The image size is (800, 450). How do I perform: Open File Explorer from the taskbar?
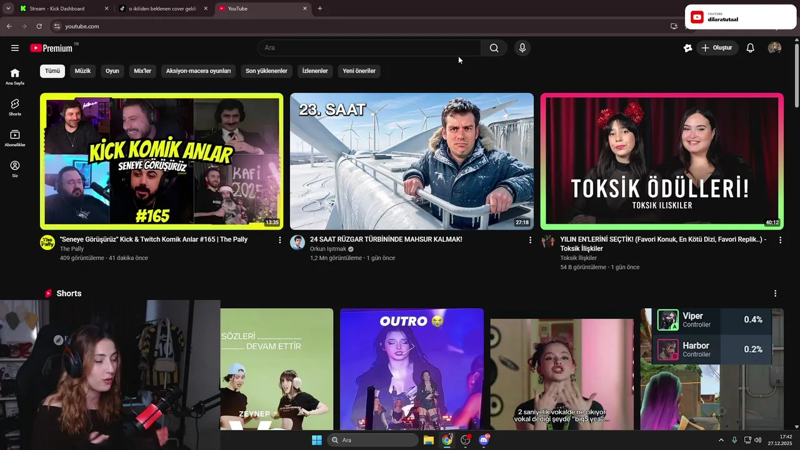(429, 440)
